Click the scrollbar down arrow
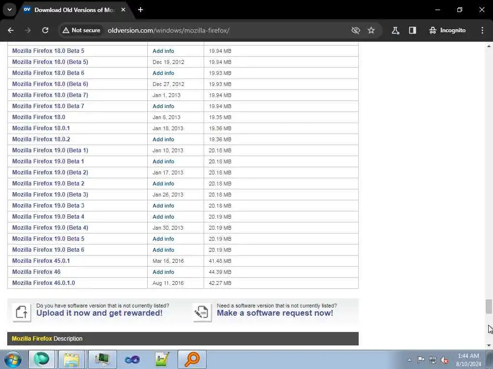The height and width of the screenshot is (369, 493). pos(489,345)
